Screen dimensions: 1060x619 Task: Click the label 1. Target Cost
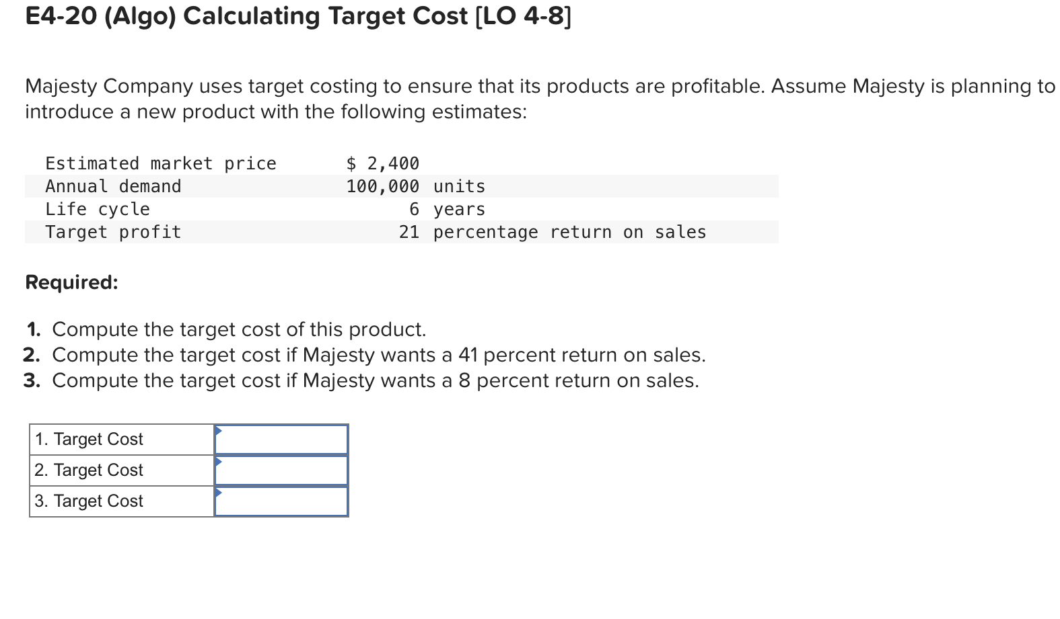pyautogui.click(x=88, y=439)
